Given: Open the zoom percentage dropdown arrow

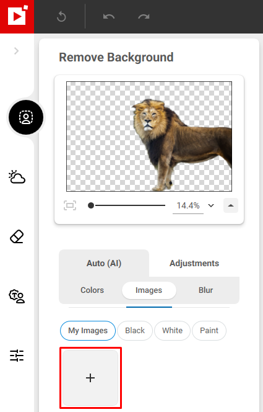Looking at the screenshot, I should [211, 205].
